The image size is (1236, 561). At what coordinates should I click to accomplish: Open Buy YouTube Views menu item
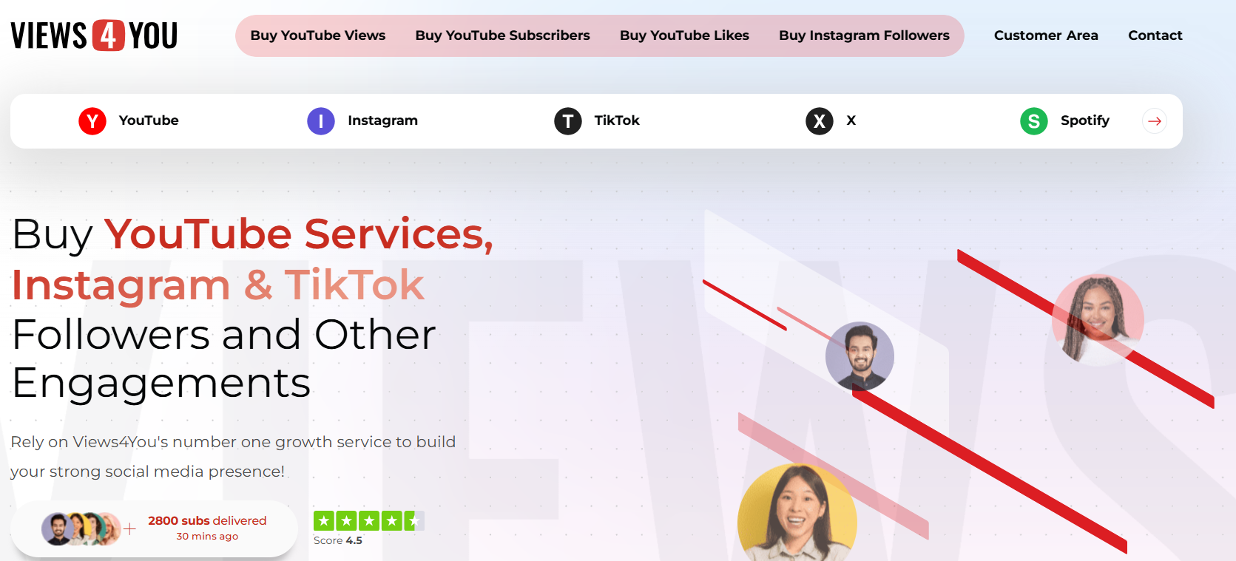tap(318, 35)
